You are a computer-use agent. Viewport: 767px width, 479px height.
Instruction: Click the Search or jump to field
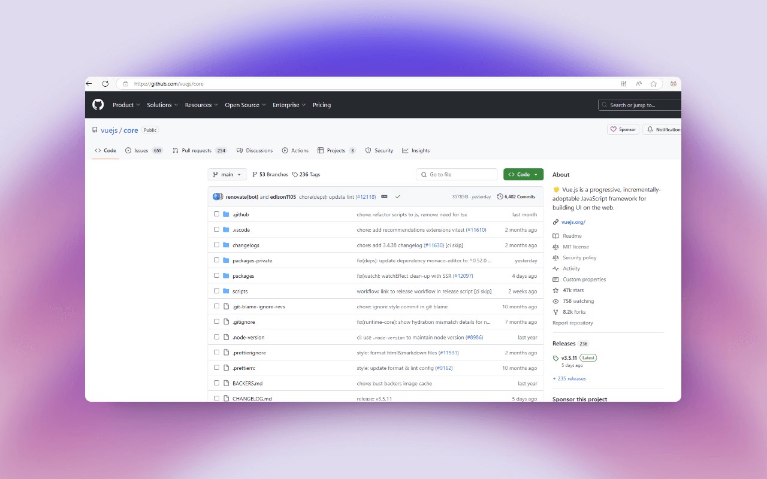pyautogui.click(x=639, y=105)
